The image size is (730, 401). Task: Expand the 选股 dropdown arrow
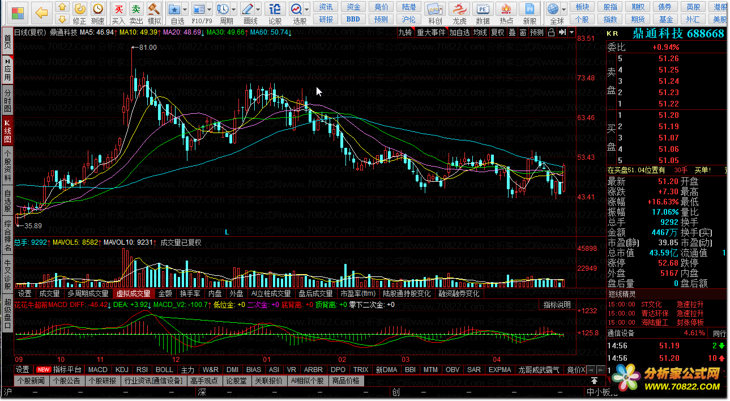(x=307, y=10)
